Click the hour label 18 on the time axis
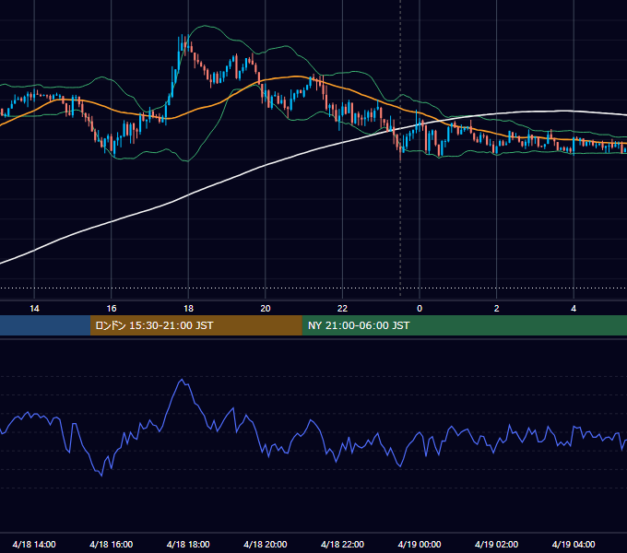 [188, 309]
